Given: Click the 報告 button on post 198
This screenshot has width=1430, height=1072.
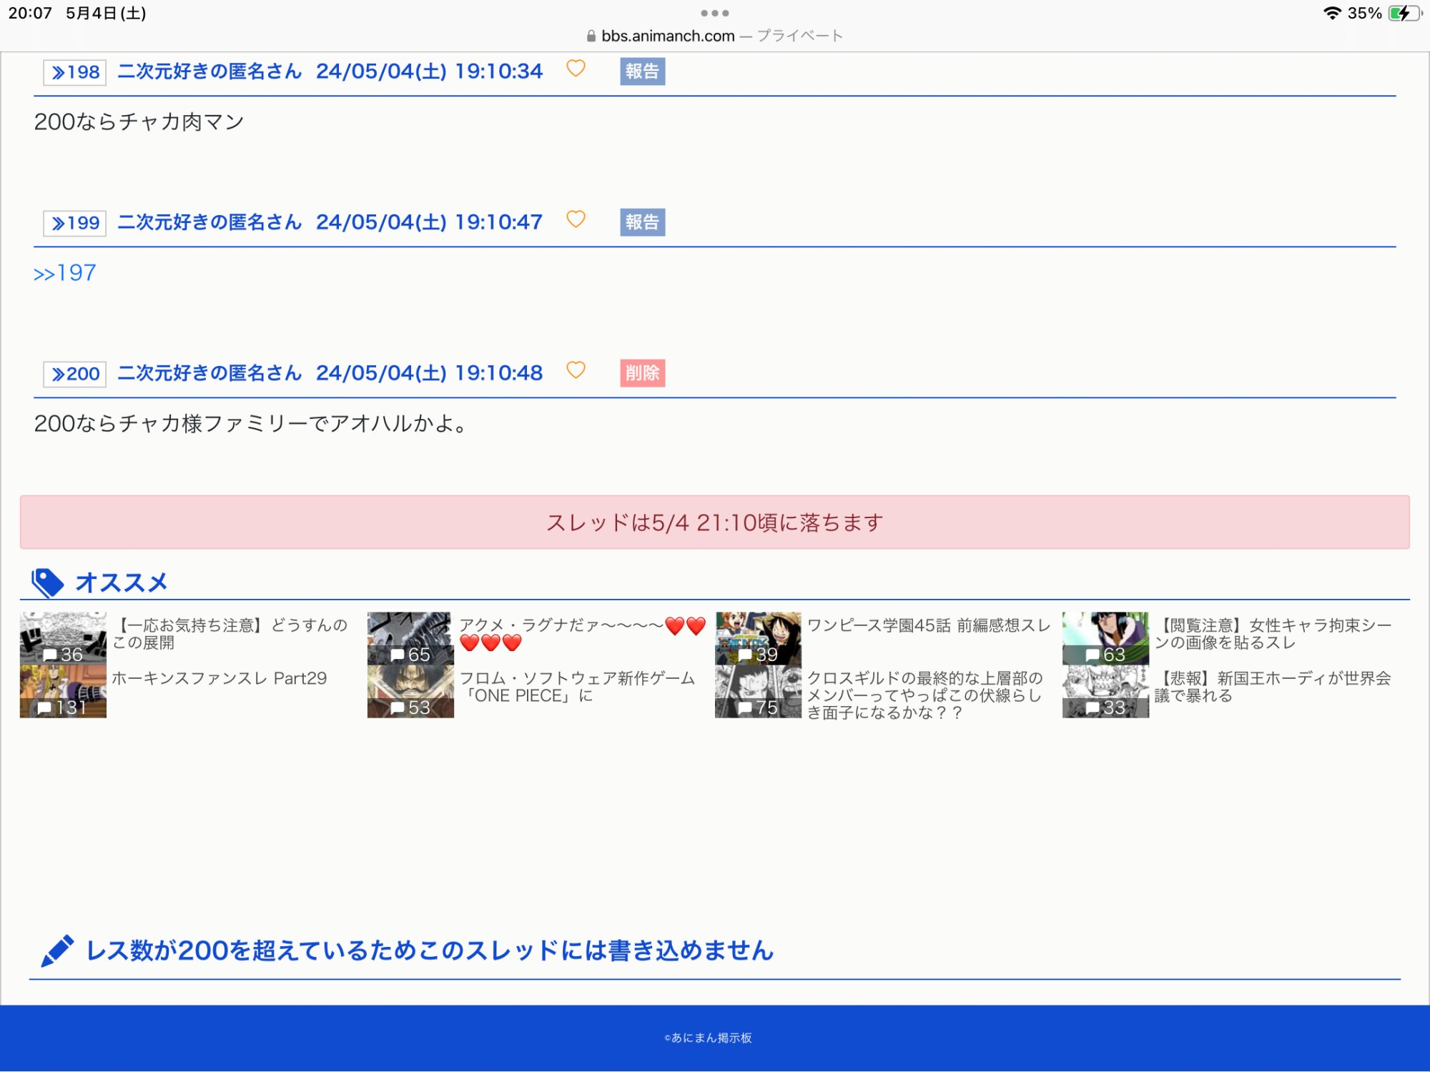Looking at the screenshot, I should (642, 71).
